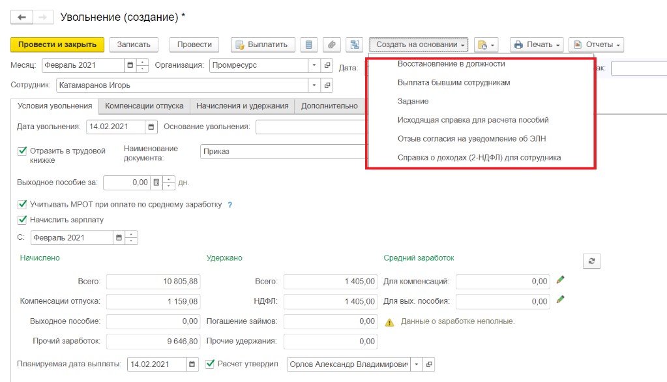Edit average earnings for compensations pencil
The image size is (667, 382).
pyautogui.click(x=560, y=280)
